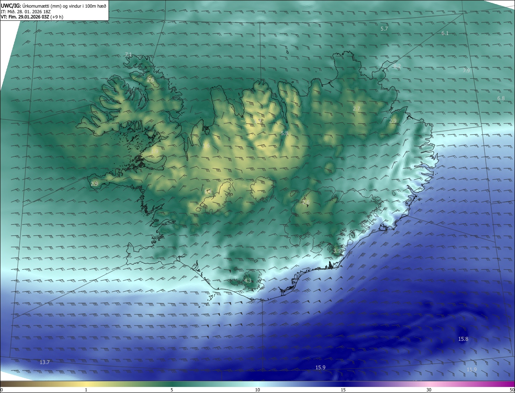Click the 13.7 value label on the map
The image size is (515, 393).
click(x=45, y=362)
